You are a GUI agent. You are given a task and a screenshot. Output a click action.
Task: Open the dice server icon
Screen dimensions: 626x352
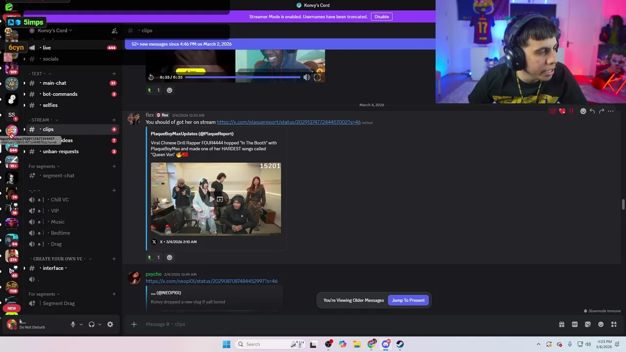pos(12,99)
